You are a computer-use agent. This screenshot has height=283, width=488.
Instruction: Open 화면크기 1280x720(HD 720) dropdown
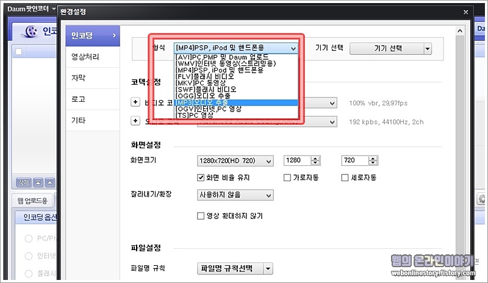pos(235,161)
